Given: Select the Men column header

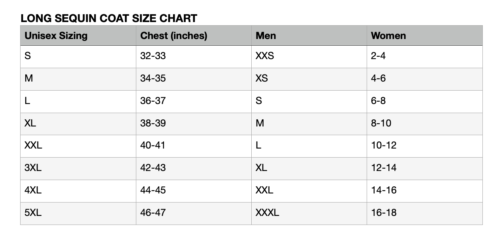Looking at the screenshot, I should [x=266, y=35].
